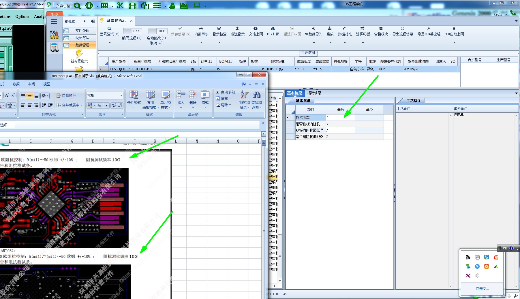Toggle Excel middle vertical align button
This screenshot has width=520, height=299.
[29, 95]
